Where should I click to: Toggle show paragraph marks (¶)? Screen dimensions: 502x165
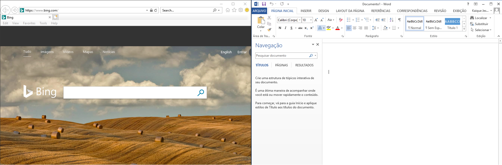point(400,20)
